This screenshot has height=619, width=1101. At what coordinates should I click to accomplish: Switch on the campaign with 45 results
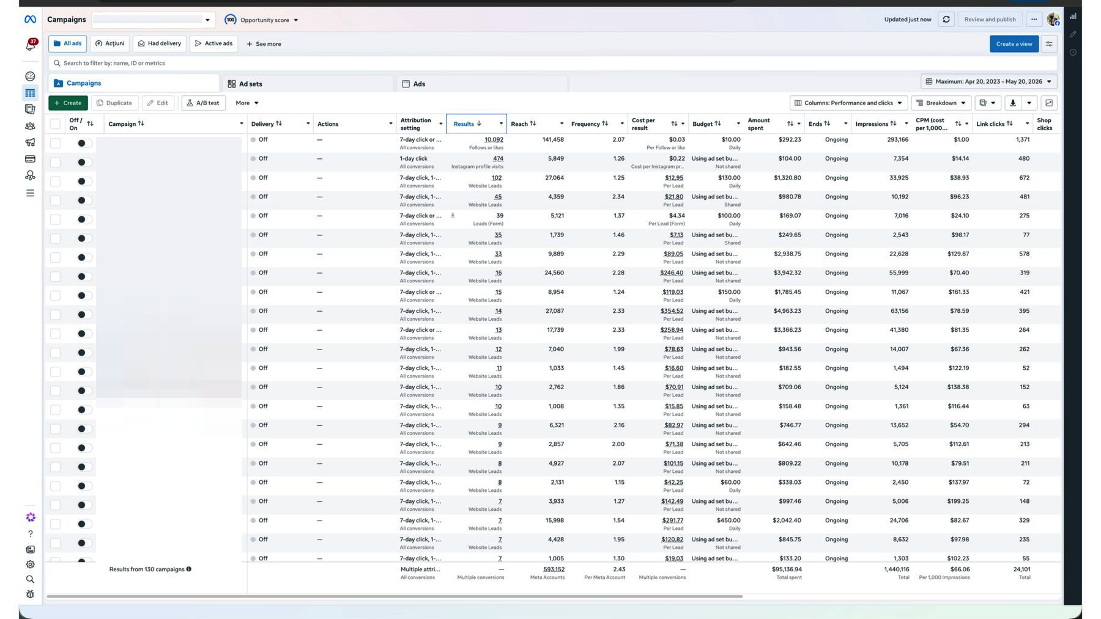pos(84,200)
